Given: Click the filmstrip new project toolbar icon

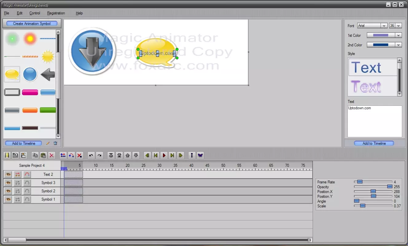Looking at the screenshot, I should pos(7,155).
